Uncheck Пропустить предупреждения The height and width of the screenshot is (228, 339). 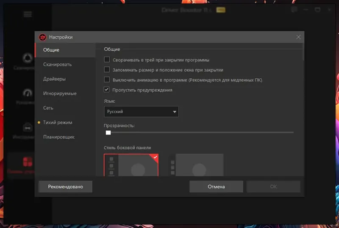[107, 90]
